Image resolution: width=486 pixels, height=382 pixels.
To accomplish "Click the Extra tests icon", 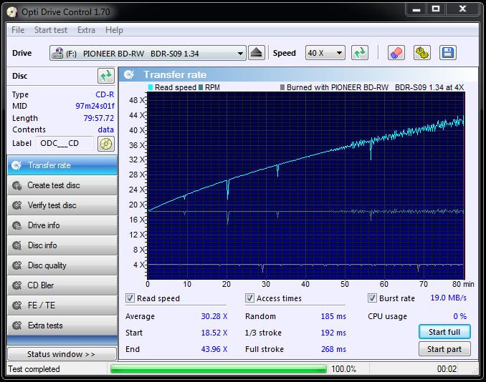I will pos(16,325).
